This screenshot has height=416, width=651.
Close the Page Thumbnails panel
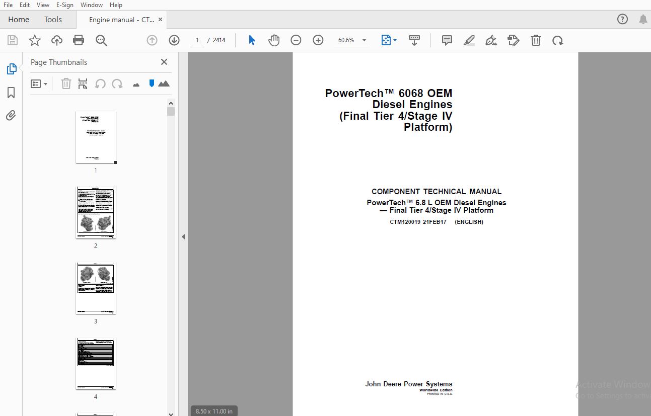164,62
